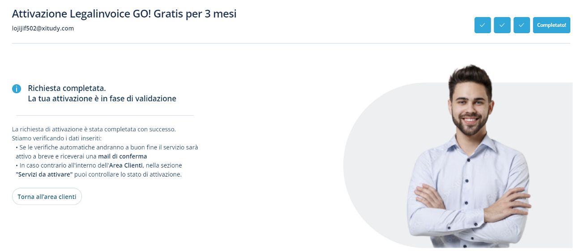
Task: Click the bold Servizi da attivare text
Action: pos(43,174)
